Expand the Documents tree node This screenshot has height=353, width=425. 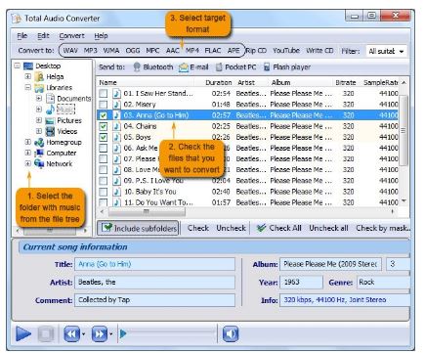point(39,98)
